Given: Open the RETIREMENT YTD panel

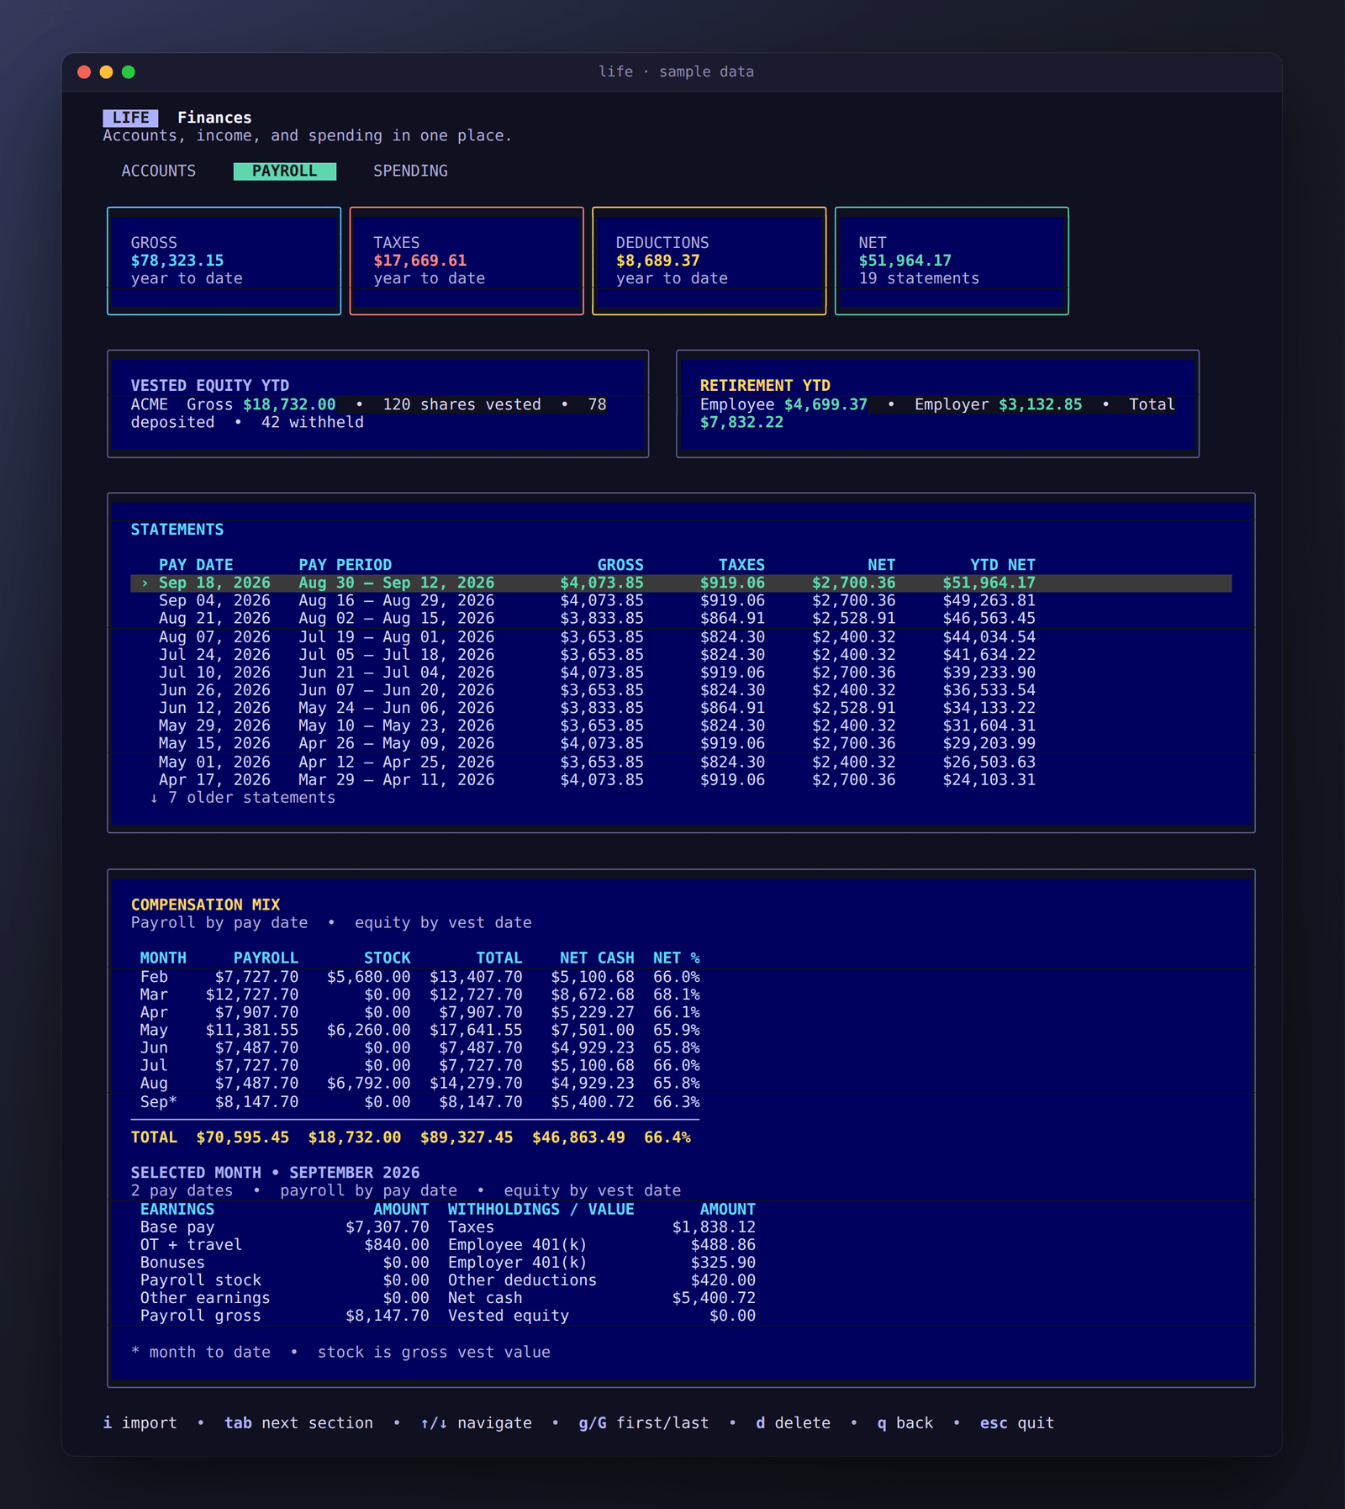Looking at the screenshot, I should tap(937, 404).
